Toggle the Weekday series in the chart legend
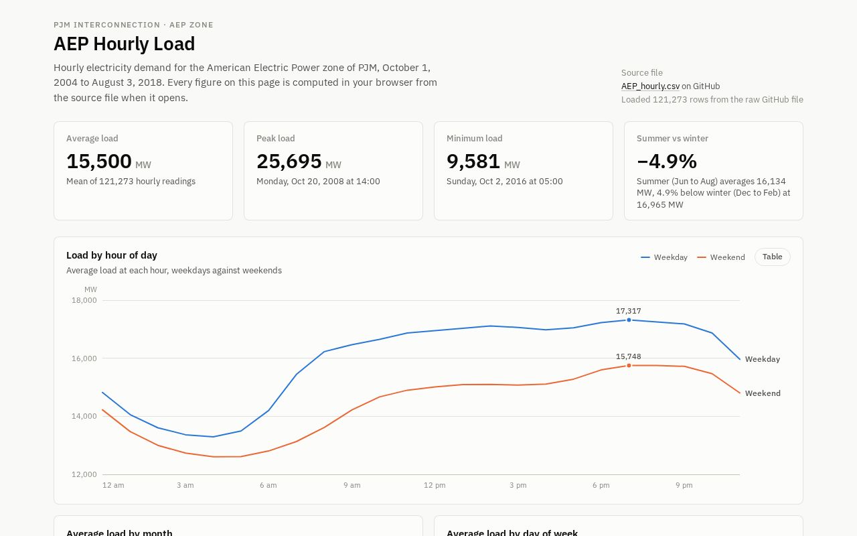This screenshot has height=536, width=857. (664, 257)
